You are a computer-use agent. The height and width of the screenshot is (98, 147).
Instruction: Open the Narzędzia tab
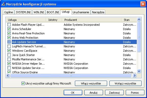pyautogui.click(x=98, y=12)
